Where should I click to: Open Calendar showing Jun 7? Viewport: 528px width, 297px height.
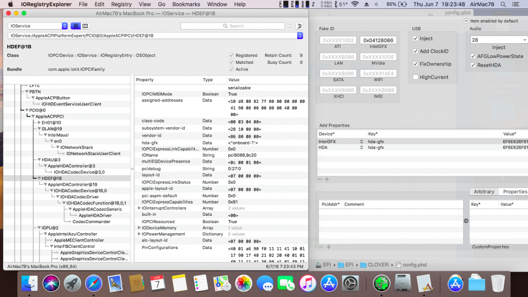[x=157, y=283]
